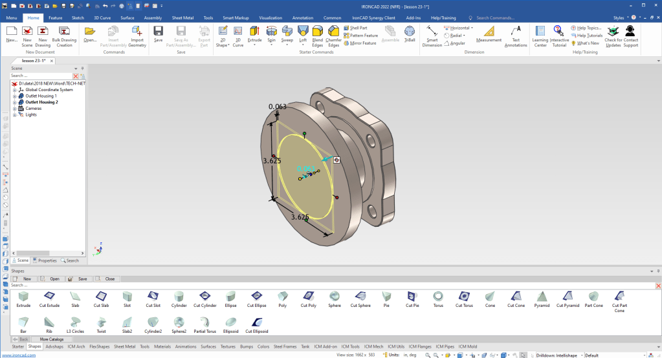Click the Scene panel search field

(40, 76)
